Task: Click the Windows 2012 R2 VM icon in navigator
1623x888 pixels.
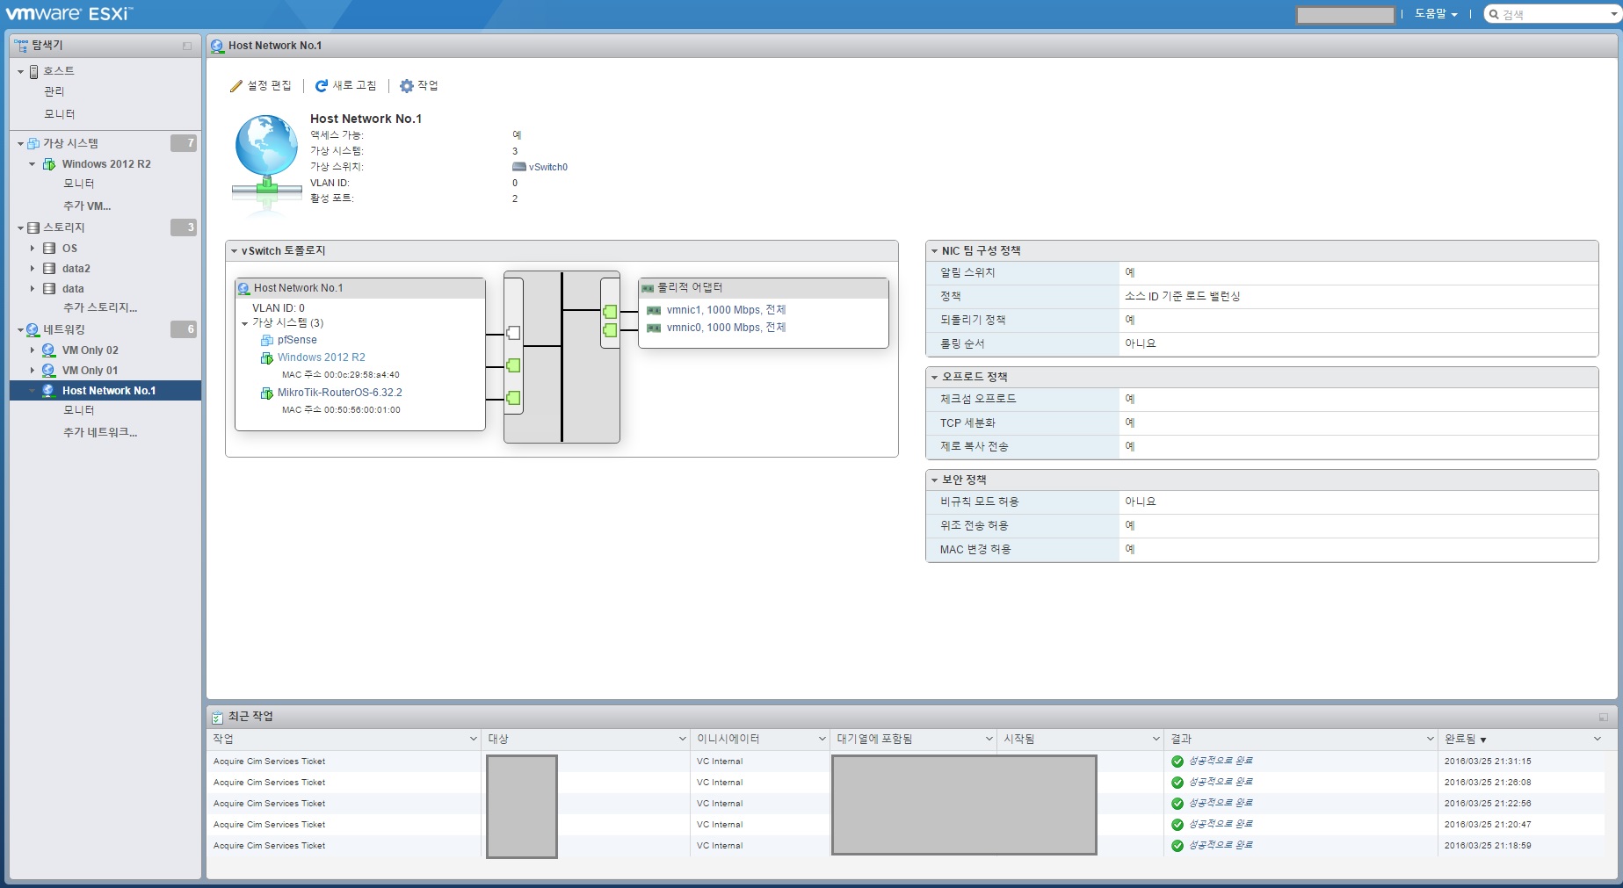Action: click(x=49, y=164)
